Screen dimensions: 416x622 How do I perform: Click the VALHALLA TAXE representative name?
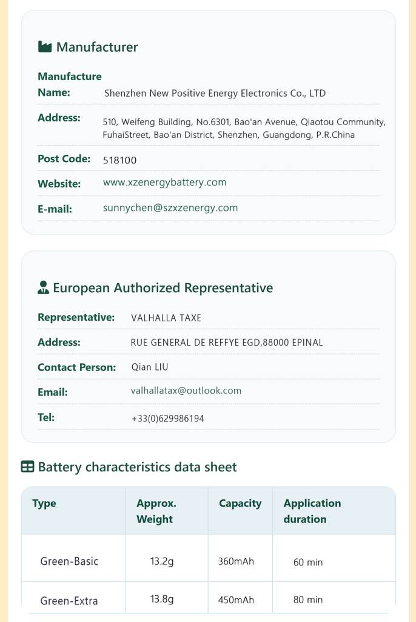pyautogui.click(x=166, y=318)
